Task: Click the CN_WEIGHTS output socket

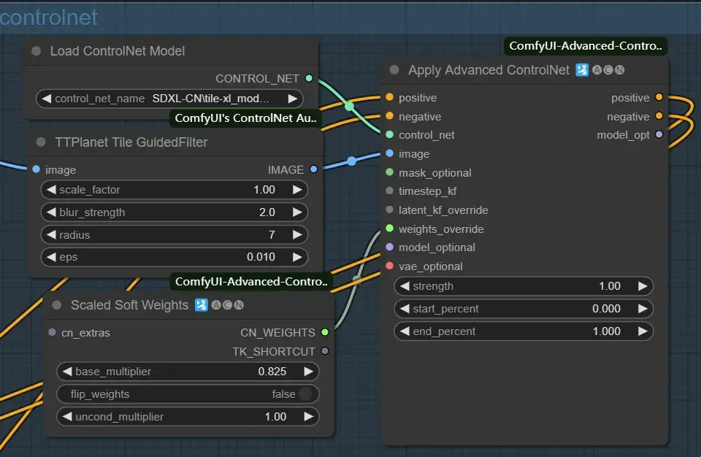Action: [x=325, y=332]
